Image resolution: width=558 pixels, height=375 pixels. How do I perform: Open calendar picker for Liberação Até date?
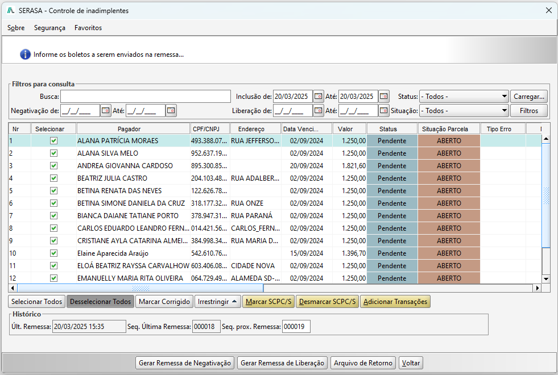383,111
